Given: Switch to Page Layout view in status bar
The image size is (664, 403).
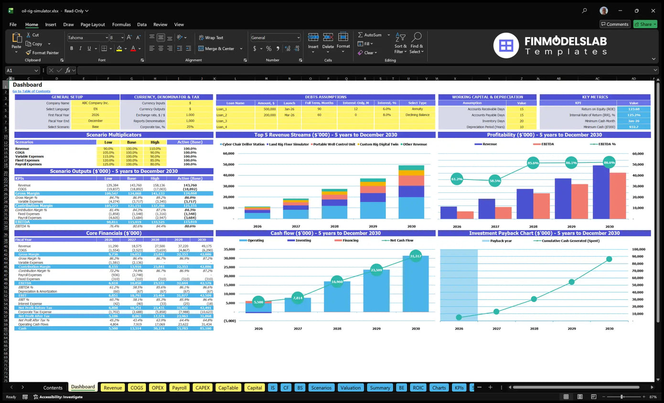Looking at the screenshot, I should click(x=579, y=397).
